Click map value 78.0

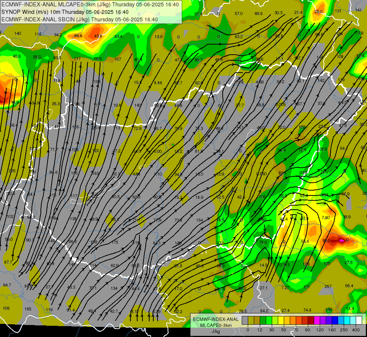click(263, 242)
